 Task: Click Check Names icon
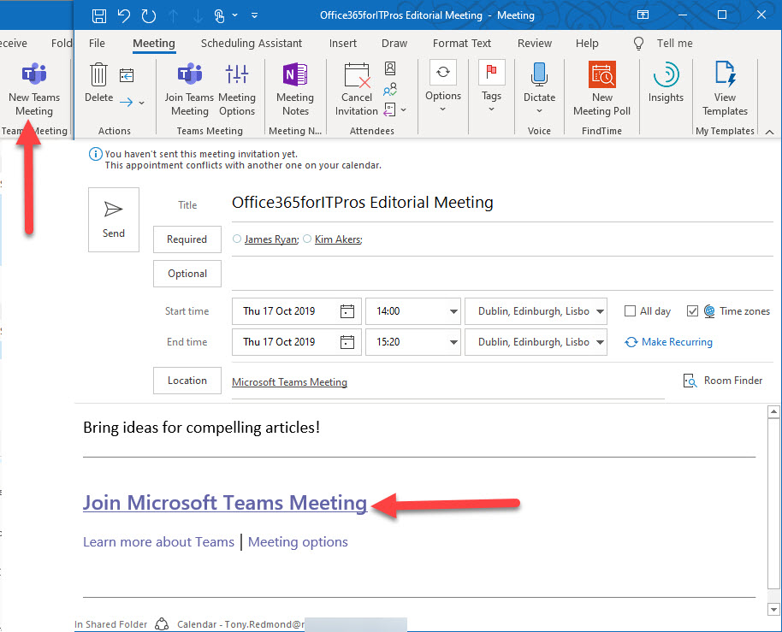[x=390, y=89]
